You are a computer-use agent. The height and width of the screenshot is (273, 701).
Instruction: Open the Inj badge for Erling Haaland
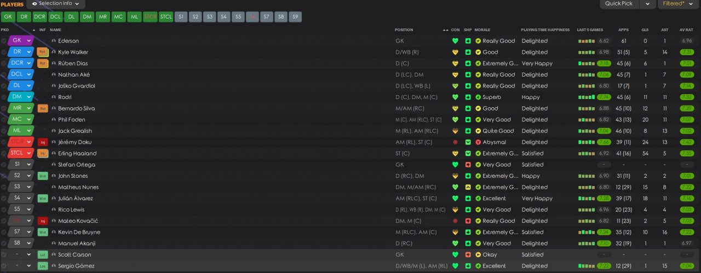pyautogui.click(x=43, y=153)
